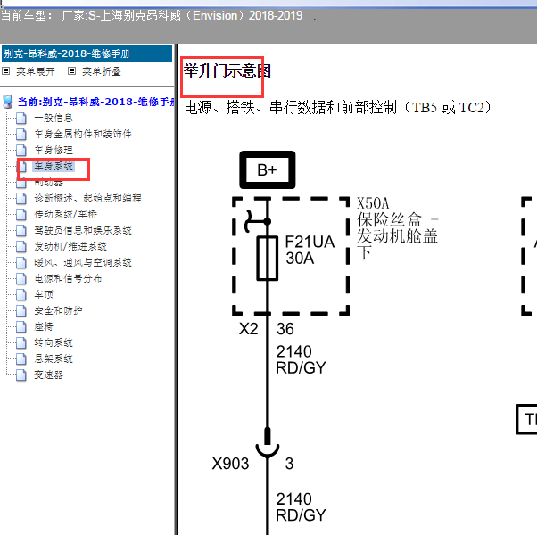Image resolution: width=537 pixels, height=535 pixels.
Task: Click the B+ power box in diagram
Action: pyautogui.click(x=268, y=169)
